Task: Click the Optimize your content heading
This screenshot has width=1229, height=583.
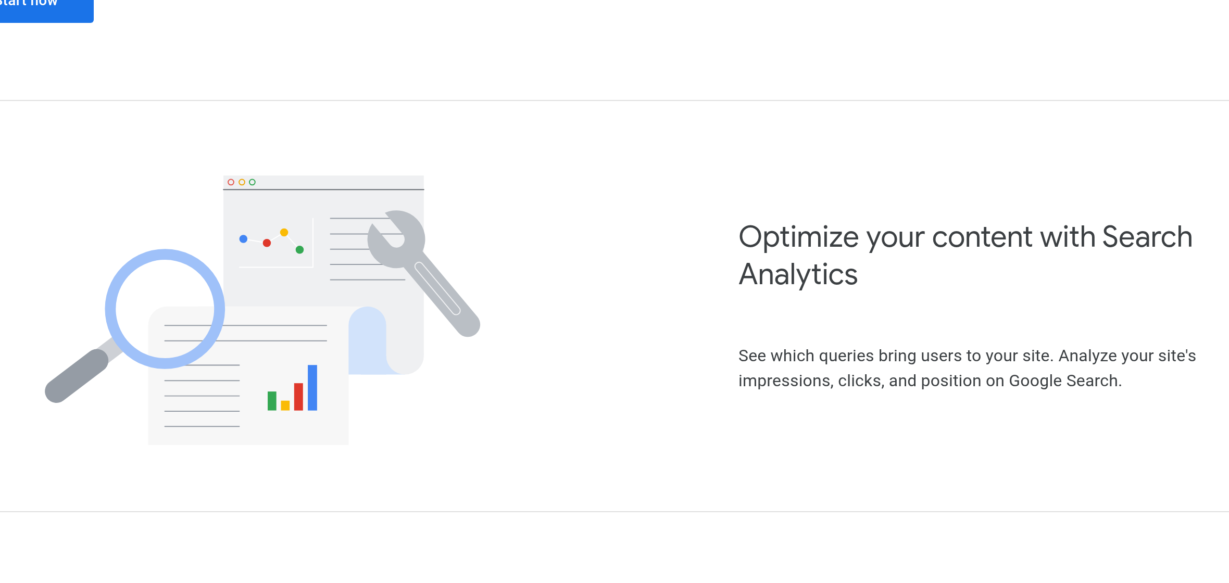Action: point(963,255)
